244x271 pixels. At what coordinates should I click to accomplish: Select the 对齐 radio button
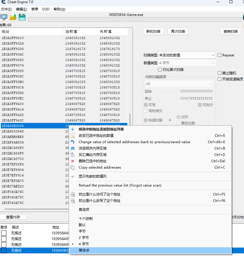coord(179,117)
